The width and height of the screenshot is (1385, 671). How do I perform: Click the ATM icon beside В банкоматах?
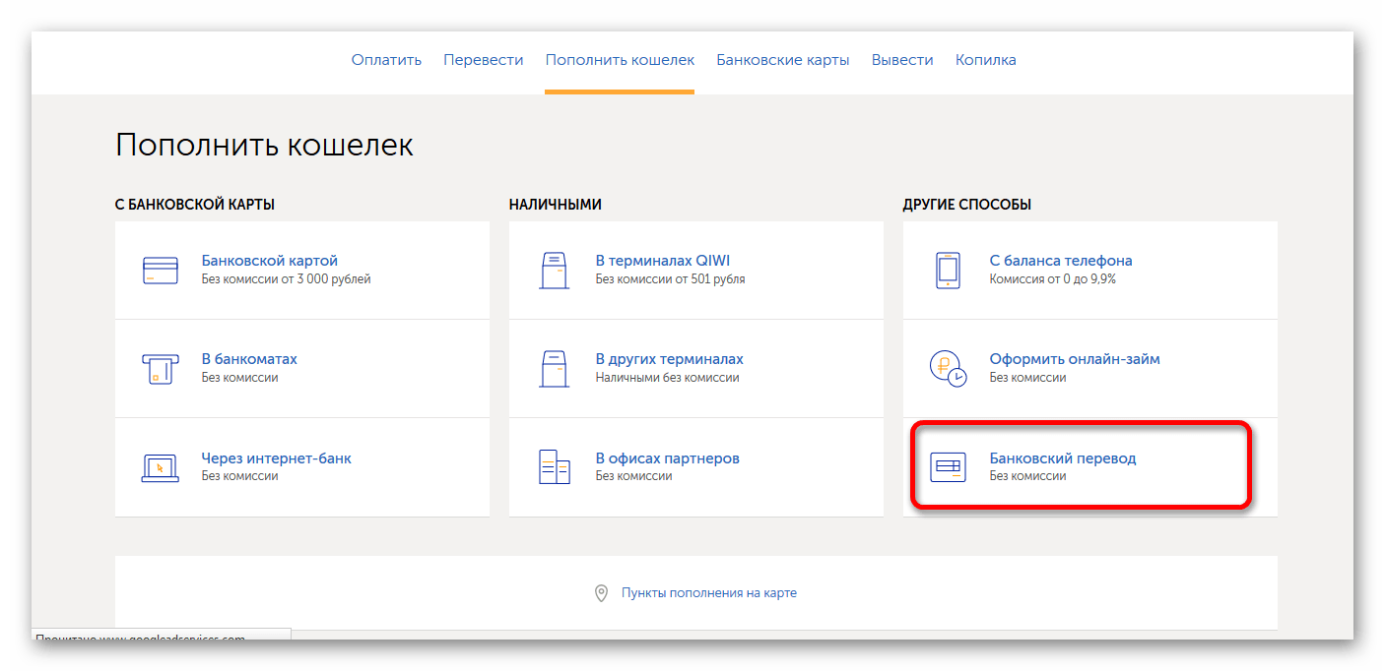click(160, 369)
